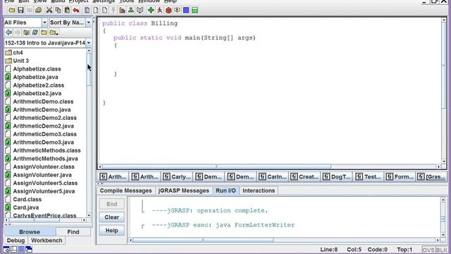Image resolution: width=451 pixels, height=254 pixels.
Task: Click the Open File toolbar icon
Action: pyautogui.click(x=12, y=11)
